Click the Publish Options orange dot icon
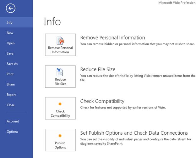 point(60,136)
